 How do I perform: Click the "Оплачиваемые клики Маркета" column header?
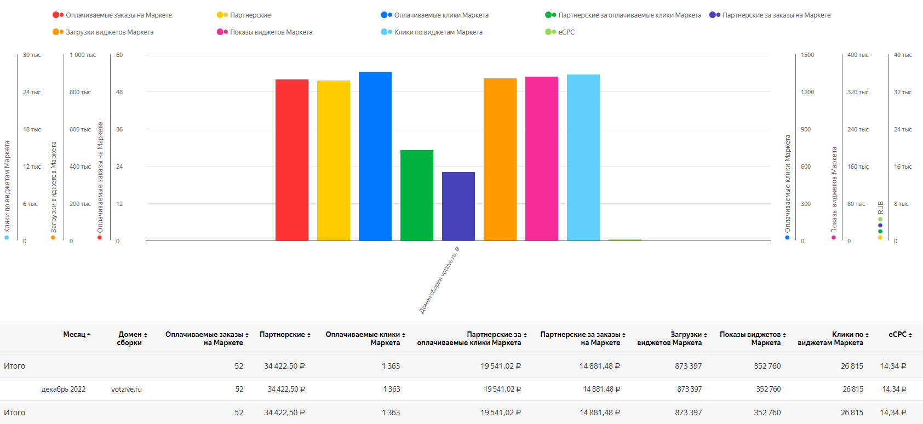[x=365, y=339]
